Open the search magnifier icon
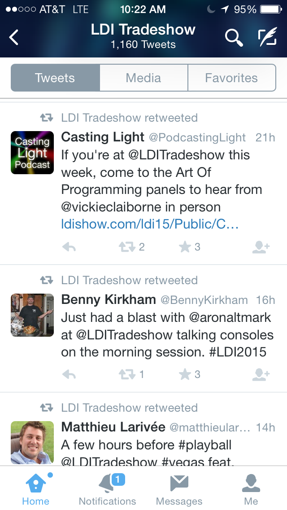This screenshot has height=510, width=287. point(233,38)
